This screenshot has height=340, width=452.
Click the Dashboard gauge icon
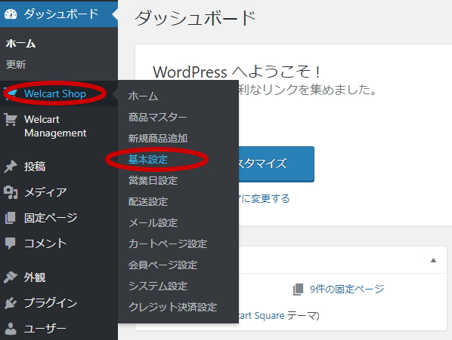pyautogui.click(x=11, y=14)
